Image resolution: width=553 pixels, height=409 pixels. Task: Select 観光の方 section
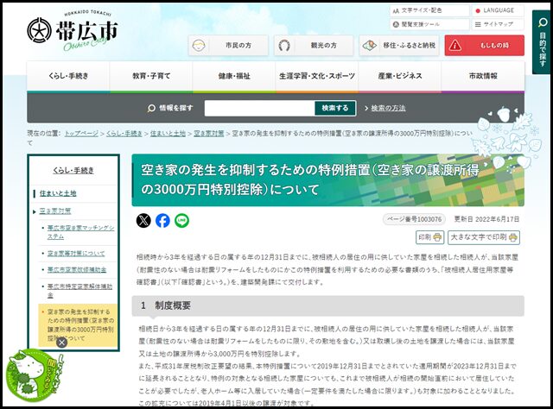click(x=314, y=46)
